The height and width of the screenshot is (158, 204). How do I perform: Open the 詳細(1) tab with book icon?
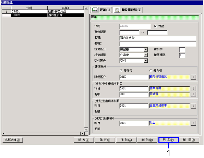101,10
